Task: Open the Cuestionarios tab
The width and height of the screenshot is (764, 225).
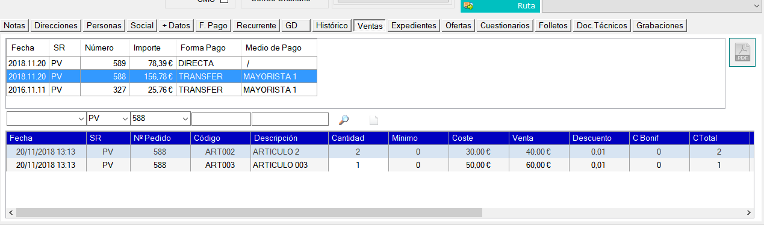Action: coord(505,25)
